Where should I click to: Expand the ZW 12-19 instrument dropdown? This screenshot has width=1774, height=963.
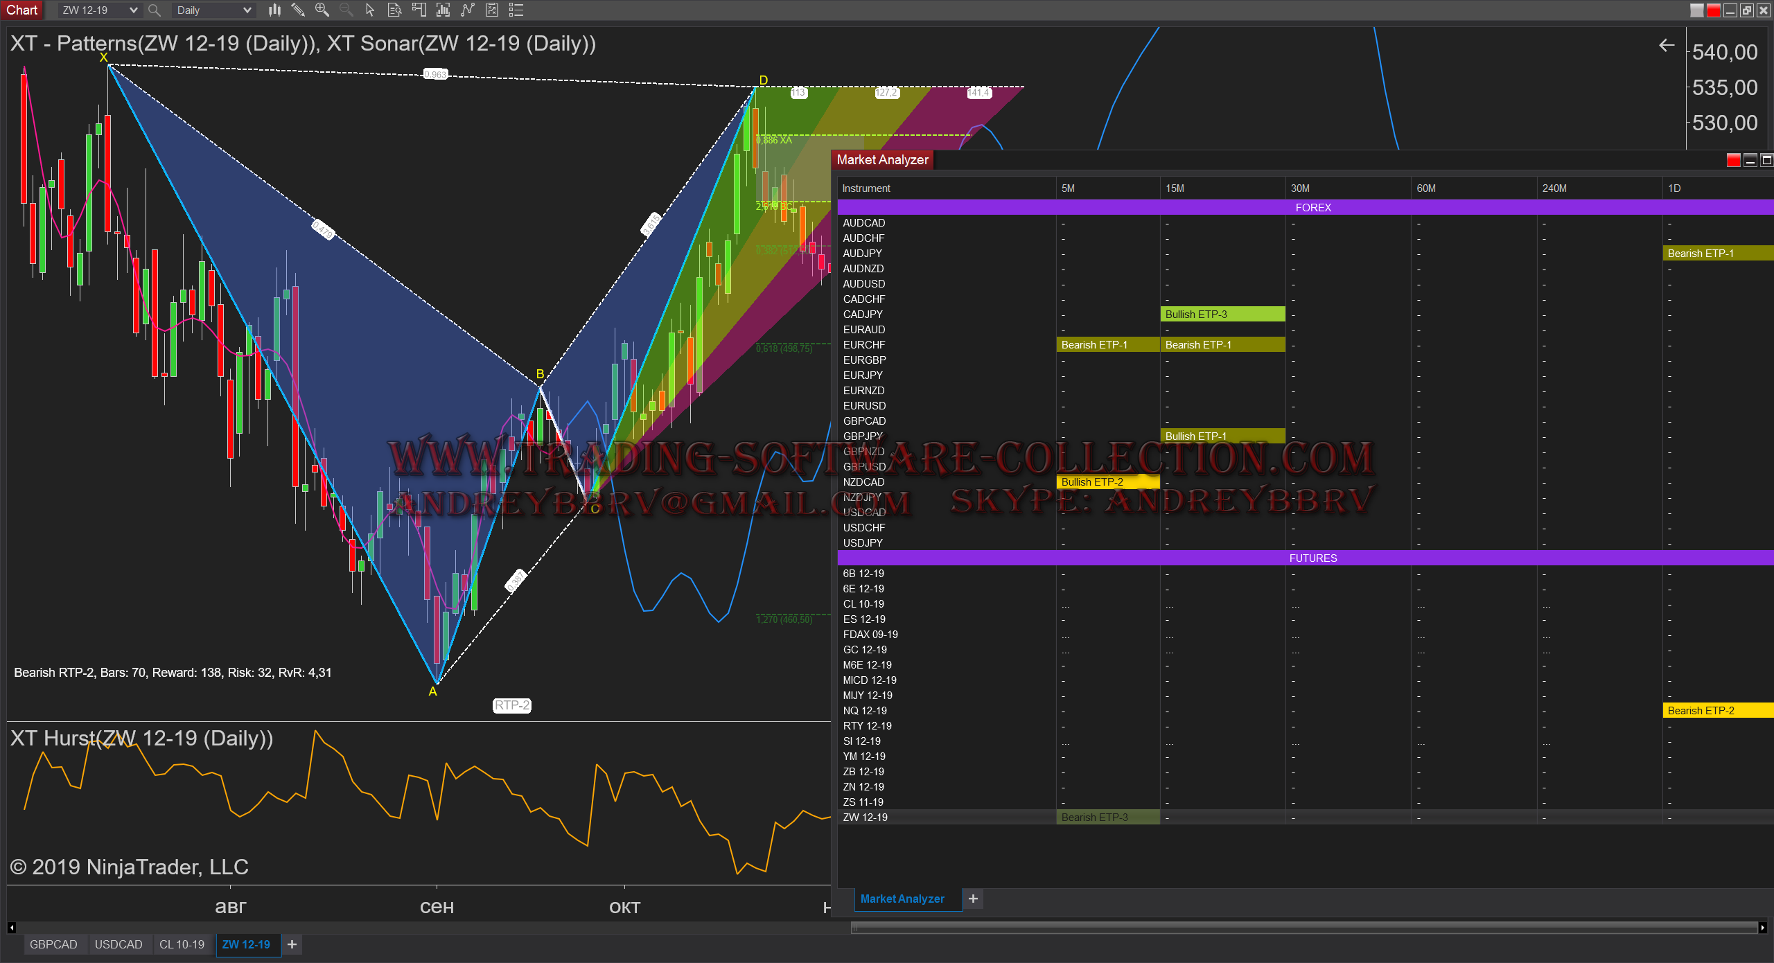point(133,10)
